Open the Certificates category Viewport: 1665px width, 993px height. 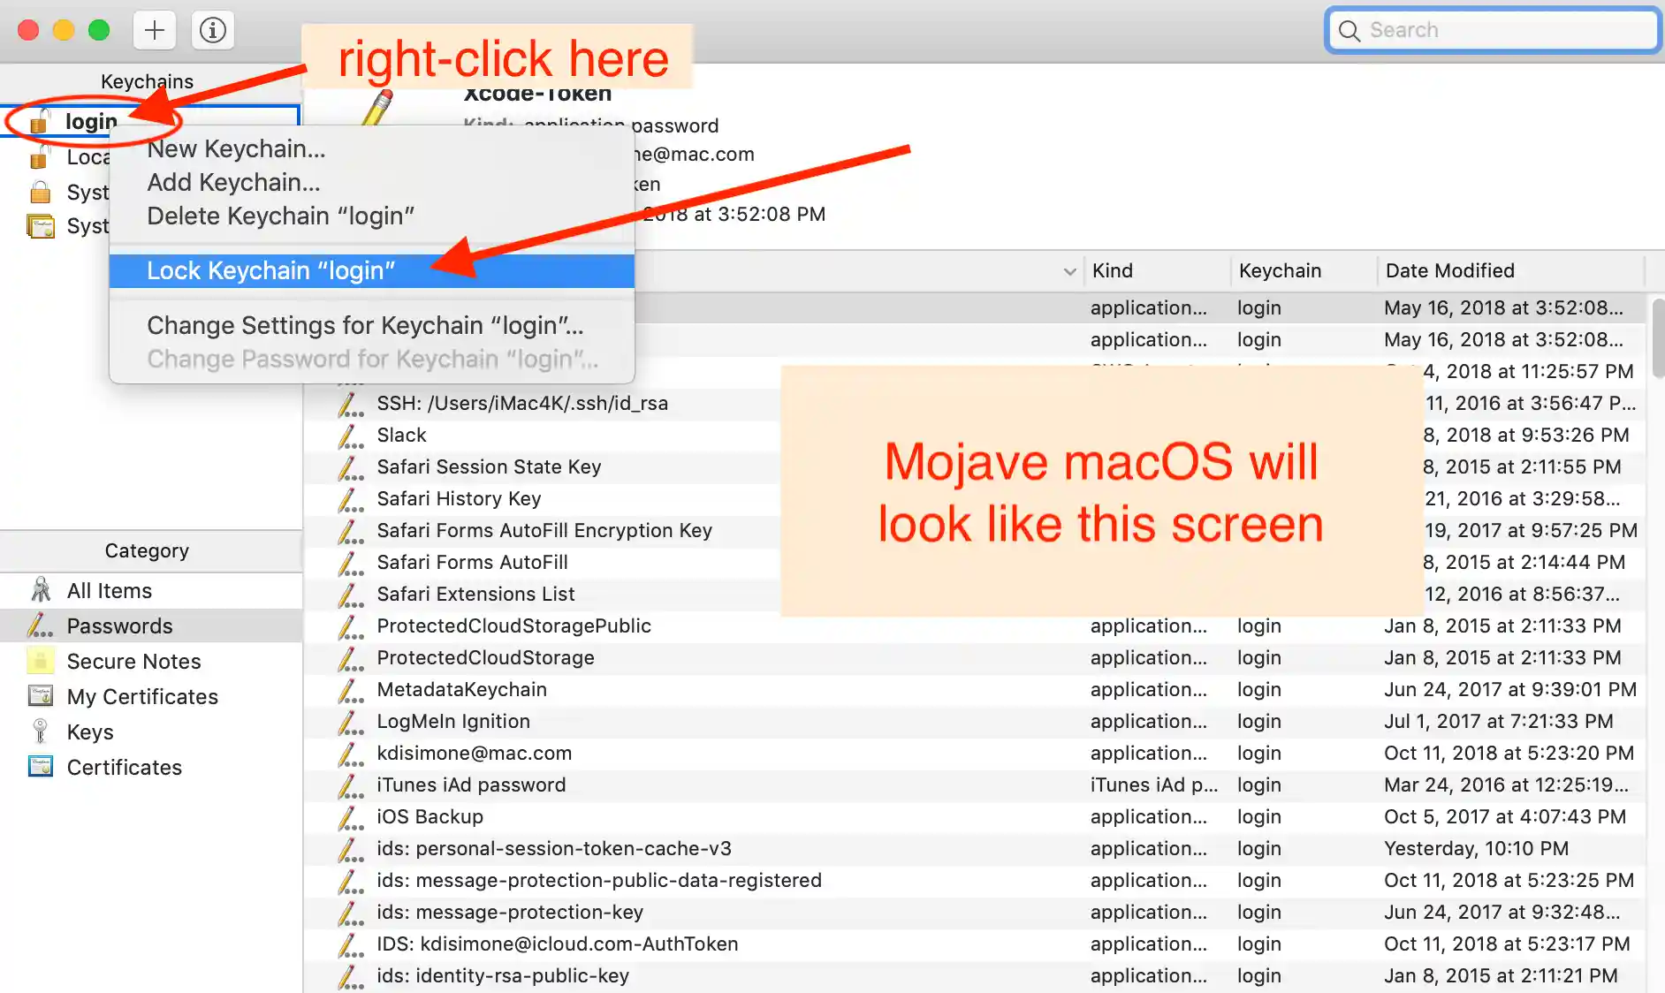124,767
